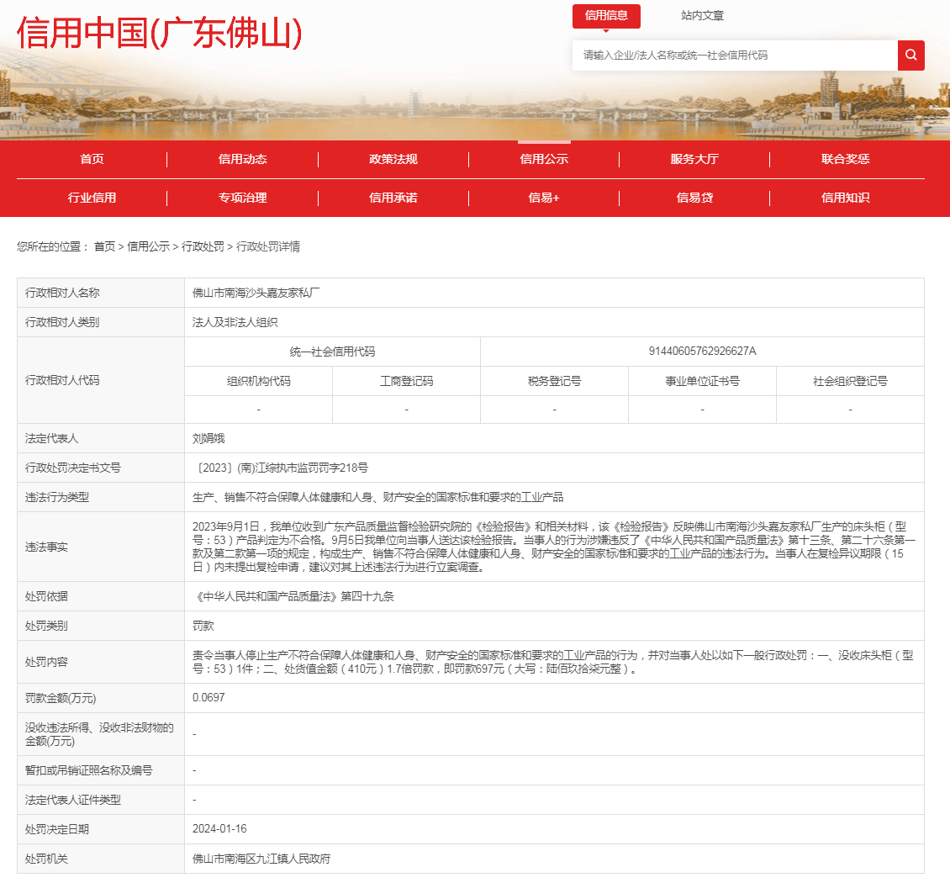Image resolution: width=950 pixels, height=883 pixels.
Task: Open the 信用动态 menu item
Action: [242, 160]
